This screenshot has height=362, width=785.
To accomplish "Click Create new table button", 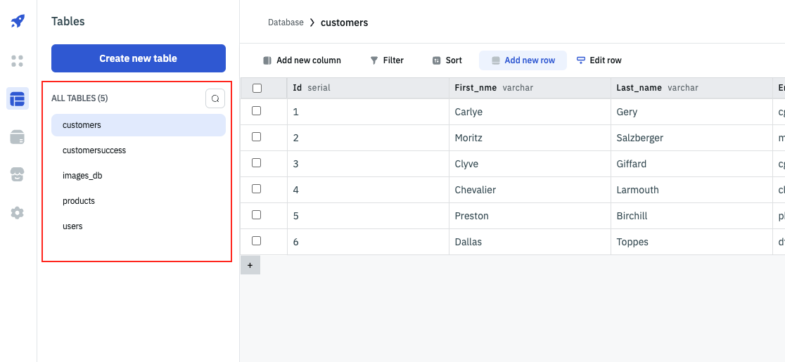I will (138, 58).
